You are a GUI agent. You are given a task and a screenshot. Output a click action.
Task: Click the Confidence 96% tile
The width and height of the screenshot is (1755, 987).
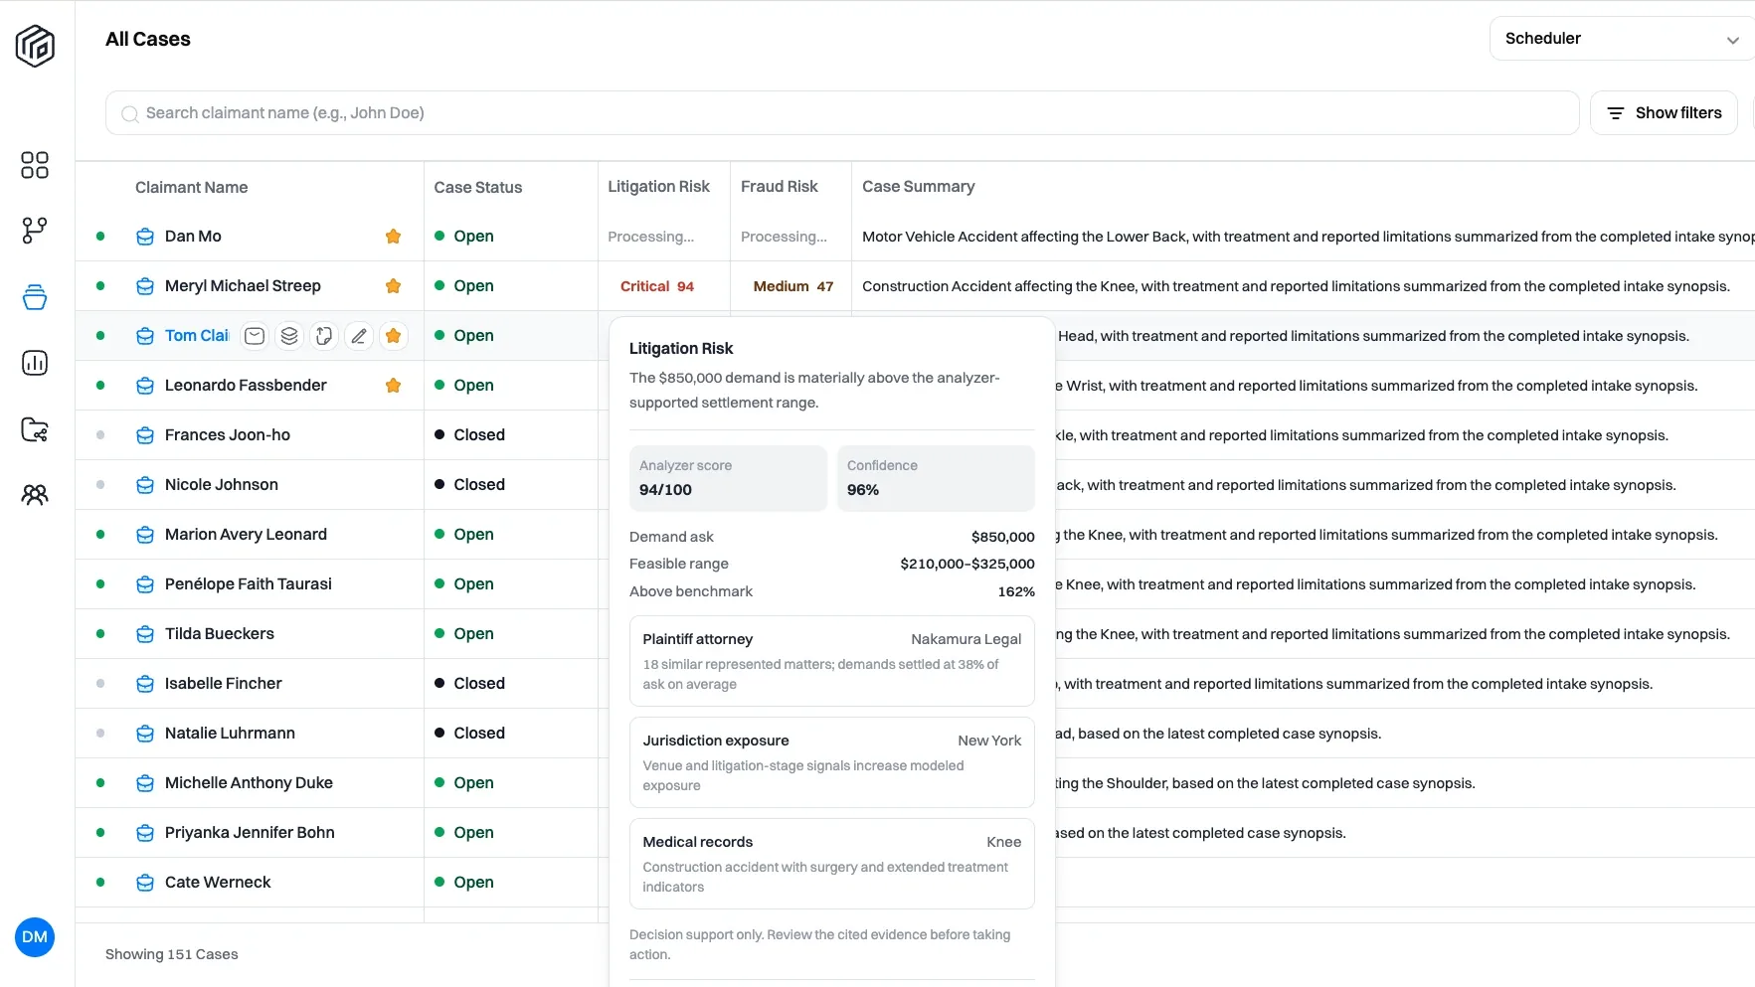click(x=936, y=478)
